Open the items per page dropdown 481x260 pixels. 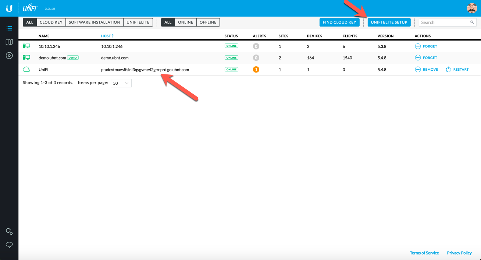[x=121, y=83]
